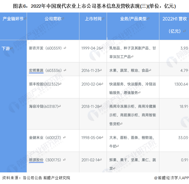This screenshot has width=189, height=184.
Task: Click the listing date 2018-11-28
Action: (92, 106)
